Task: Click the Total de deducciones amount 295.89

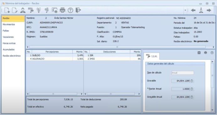Action: (123, 99)
